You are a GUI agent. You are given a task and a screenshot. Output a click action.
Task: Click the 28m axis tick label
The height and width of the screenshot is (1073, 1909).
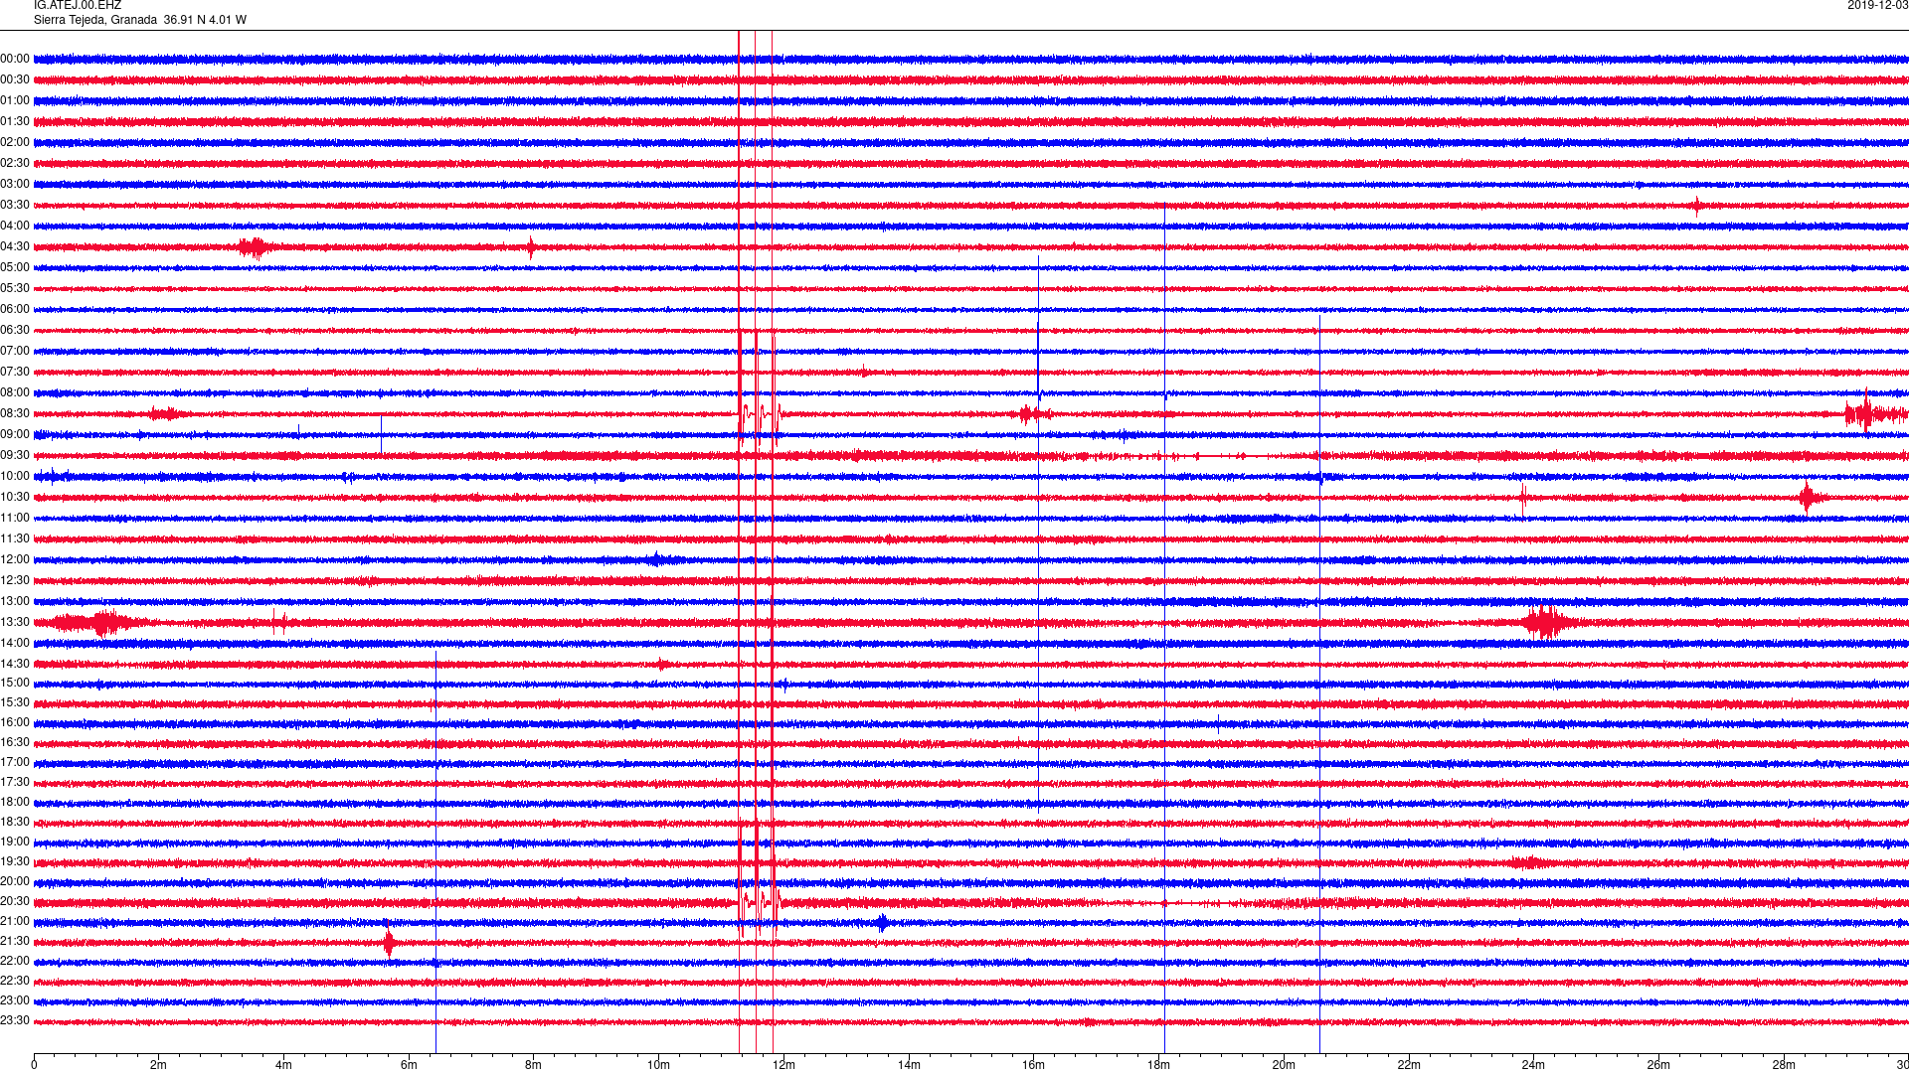coord(1784,1065)
